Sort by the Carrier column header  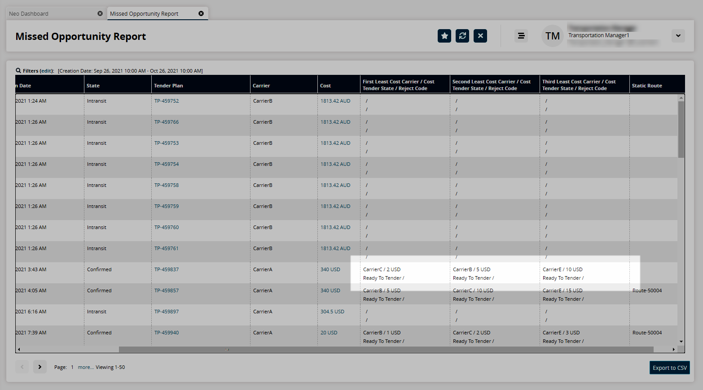[261, 86]
